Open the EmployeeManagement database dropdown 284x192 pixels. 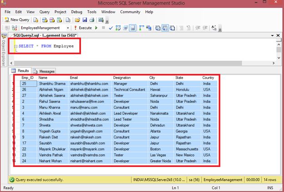pyautogui.click(x=67, y=28)
